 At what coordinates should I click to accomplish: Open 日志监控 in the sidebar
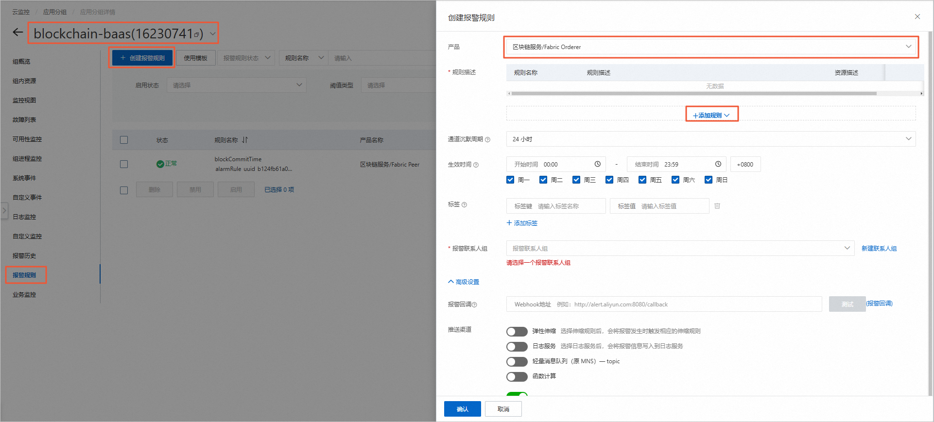[x=24, y=217]
